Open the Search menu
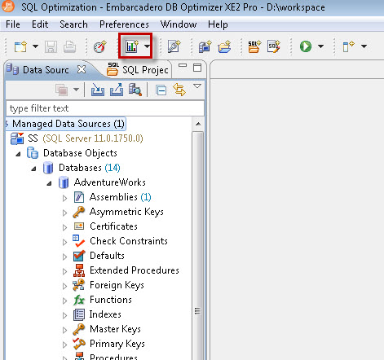This screenshot has height=360, width=384. tap(73, 24)
